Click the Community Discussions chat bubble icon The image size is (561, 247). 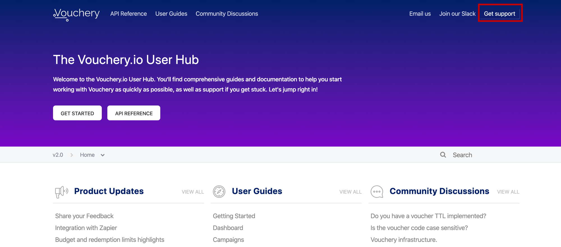pos(377,192)
